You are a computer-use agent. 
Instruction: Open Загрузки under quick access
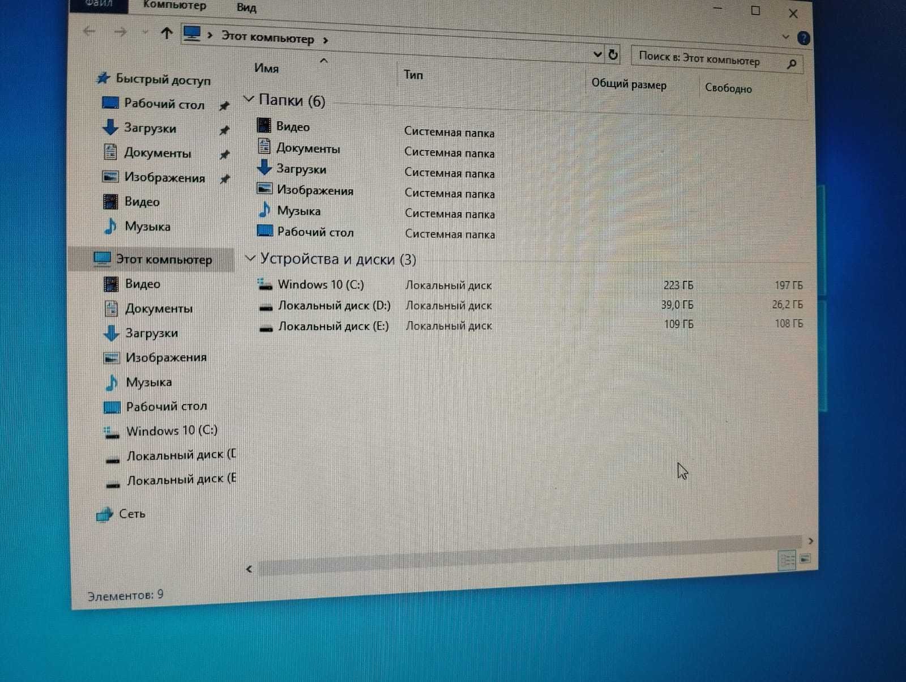(x=149, y=129)
